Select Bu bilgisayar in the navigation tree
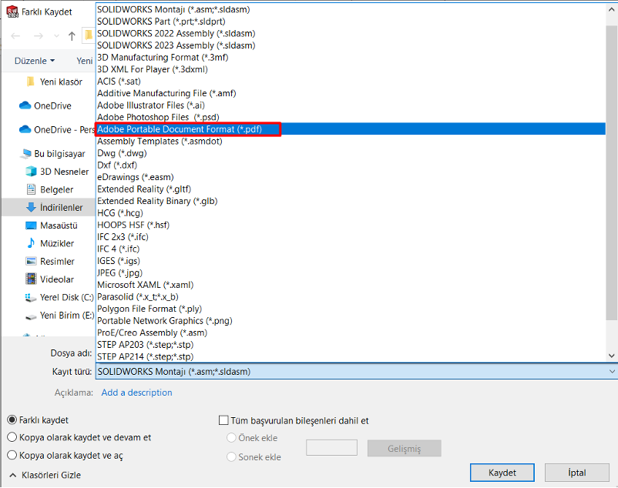Viewport: 618px width, 488px height. tap(53, 154)
